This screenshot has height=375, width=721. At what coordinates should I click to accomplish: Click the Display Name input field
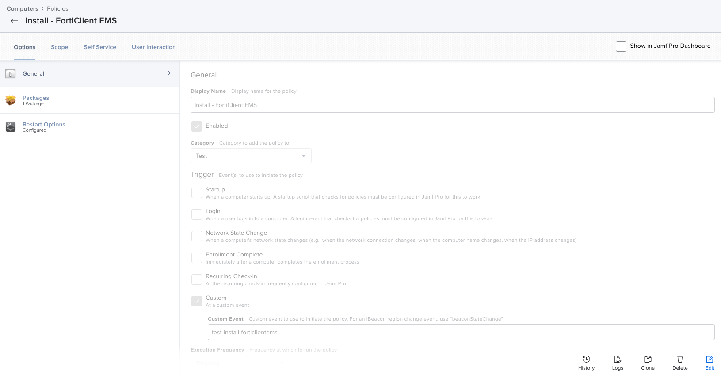pos(453,105)
